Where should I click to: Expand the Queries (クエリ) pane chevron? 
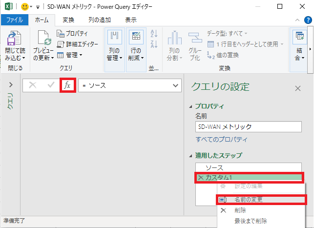tap(11, 84)
